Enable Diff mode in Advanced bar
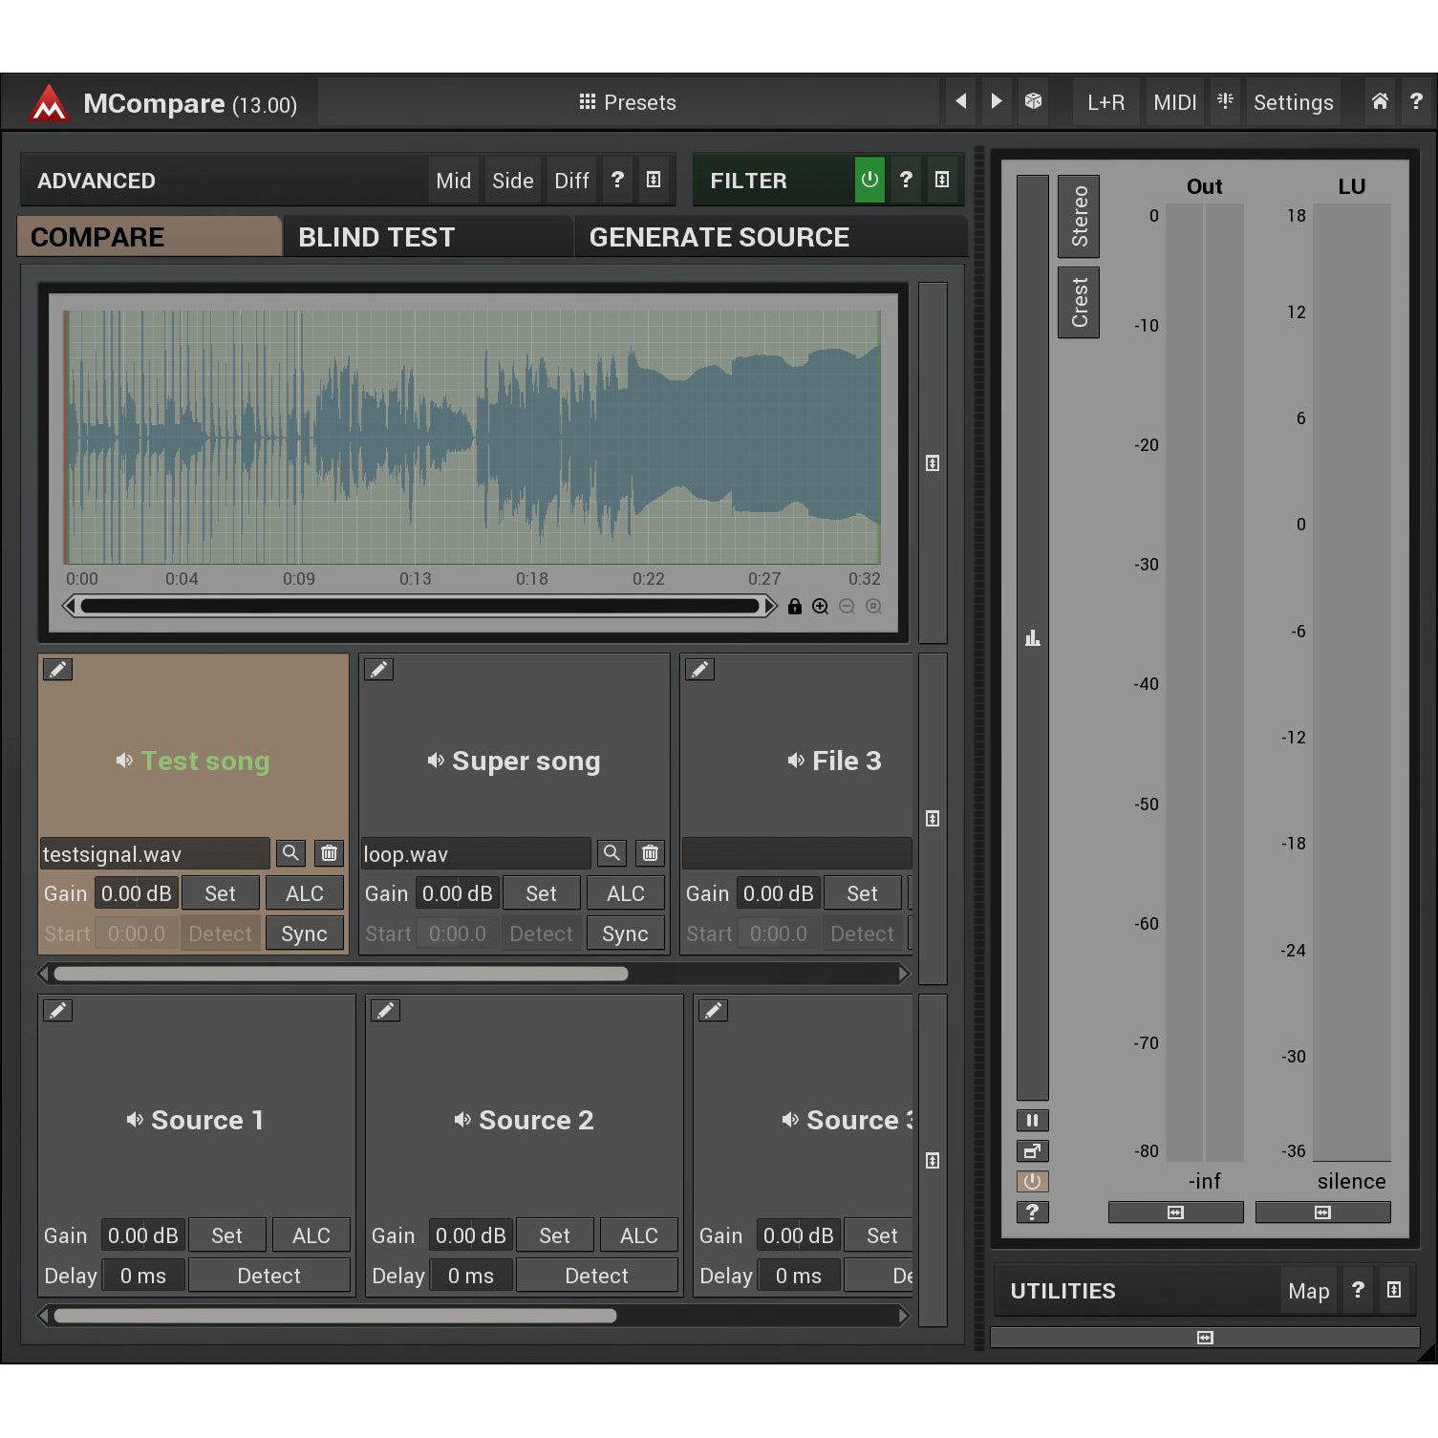The height and width of the screenshot is (1438, 1438). [571, 181]
